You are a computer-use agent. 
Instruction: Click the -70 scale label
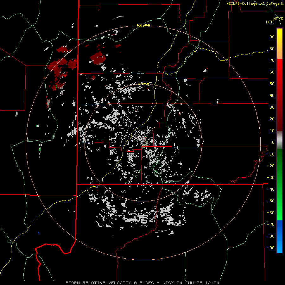click(x=271, y=225)
